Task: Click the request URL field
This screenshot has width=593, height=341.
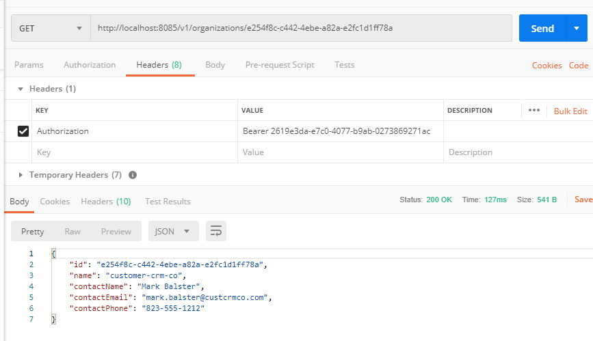Action: [x=301, y=28]
